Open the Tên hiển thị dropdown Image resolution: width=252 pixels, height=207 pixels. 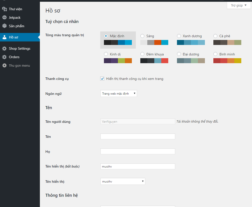[x=123, y=182]
